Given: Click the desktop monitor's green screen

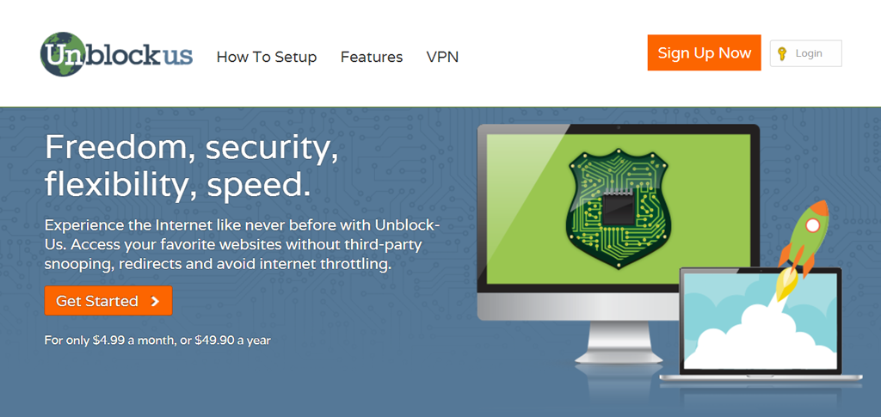Looking at the screenshot, I should pyautogui.click(x=619, y=209).
